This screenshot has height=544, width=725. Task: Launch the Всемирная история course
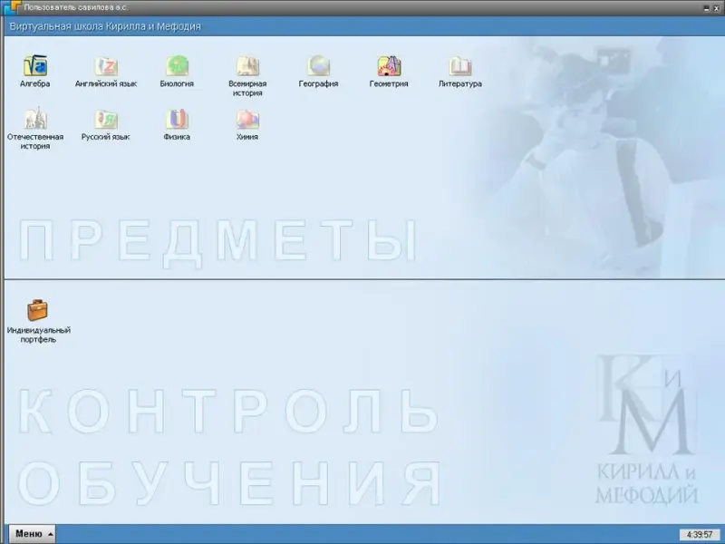(246, 66)
